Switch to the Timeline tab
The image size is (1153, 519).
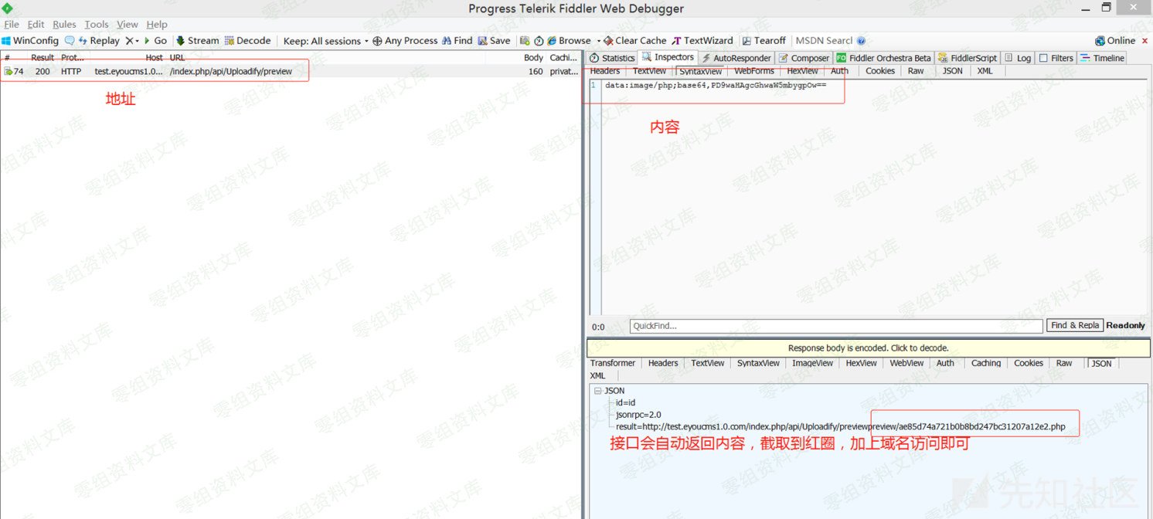[1103, 58]
